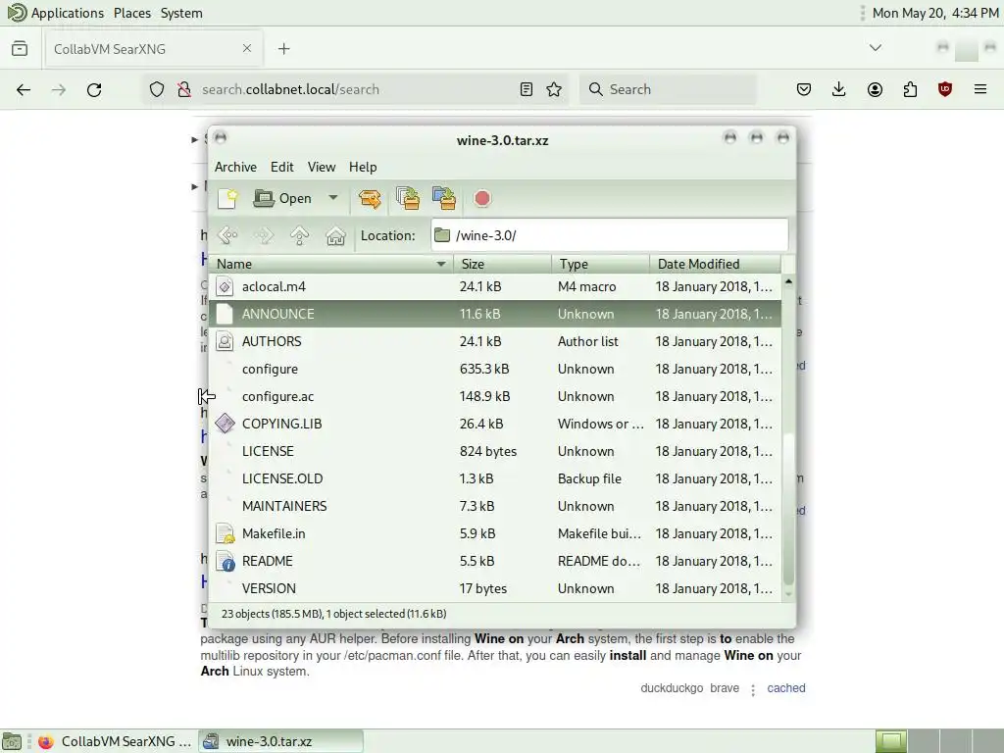Image resolution: width=1004 pixels, height=753 pixels.
Task: Select the CollabVM SearXNG tab
Action: (x=153, y=49)
